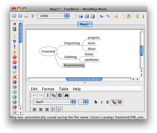Toggle underline text in the note editor

[107, 102]
